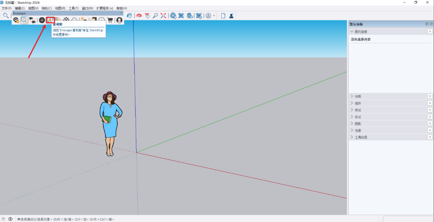Click the new blank document icon
The width and height of the screenshot is (434, 222).
[x=223, y=16]
